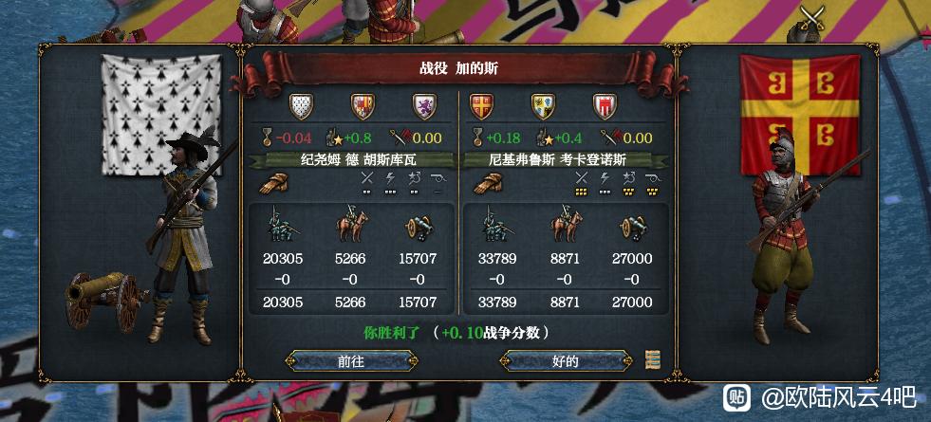Screen dimensions: 931x422
Task: Select the Brittany ermine shield
Action: coord(301,107)
